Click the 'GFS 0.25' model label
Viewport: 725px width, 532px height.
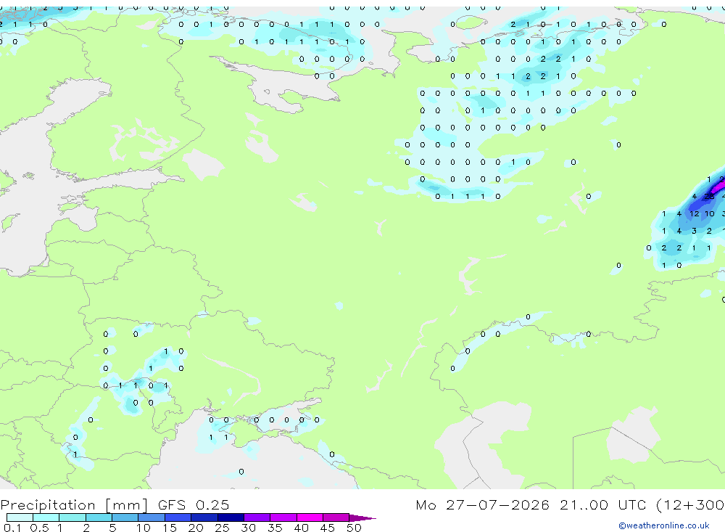pyautogui.click(x=194, y=504)
